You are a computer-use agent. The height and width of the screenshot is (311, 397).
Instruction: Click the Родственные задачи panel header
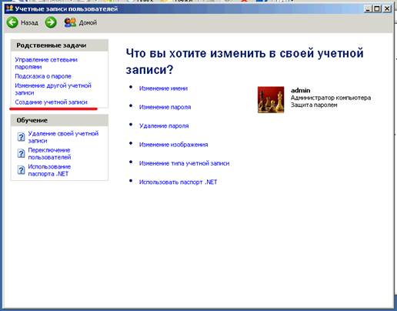[x=59, y=45]
